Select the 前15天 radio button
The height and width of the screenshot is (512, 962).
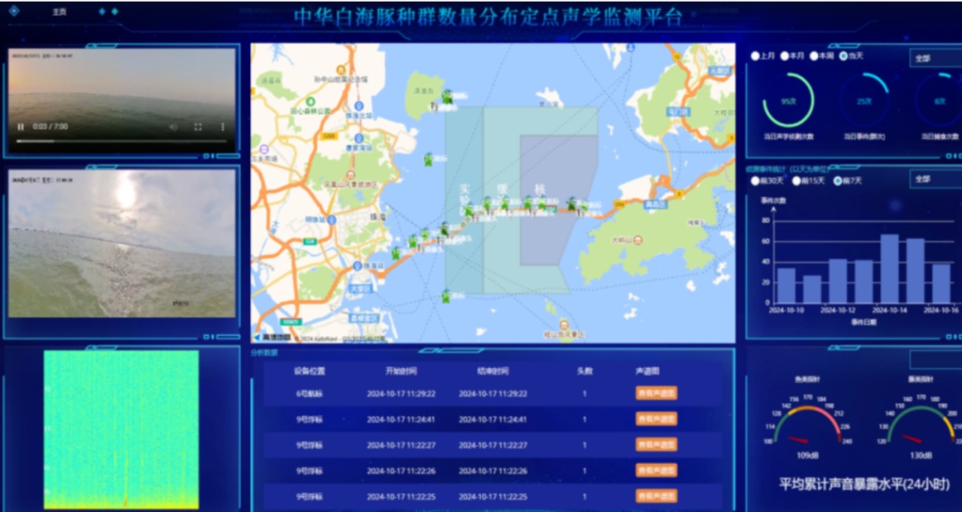coord(797,181)
